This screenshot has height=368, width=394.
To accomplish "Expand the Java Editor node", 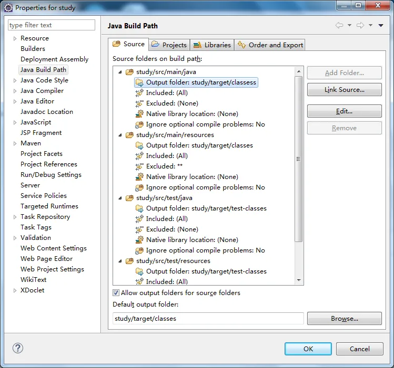I will [15, 101].
